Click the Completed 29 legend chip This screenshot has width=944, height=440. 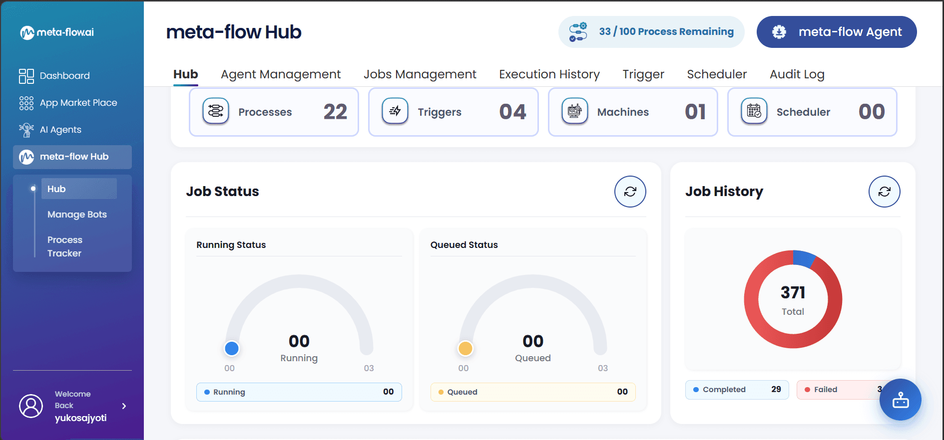click(x=737, y=390)
